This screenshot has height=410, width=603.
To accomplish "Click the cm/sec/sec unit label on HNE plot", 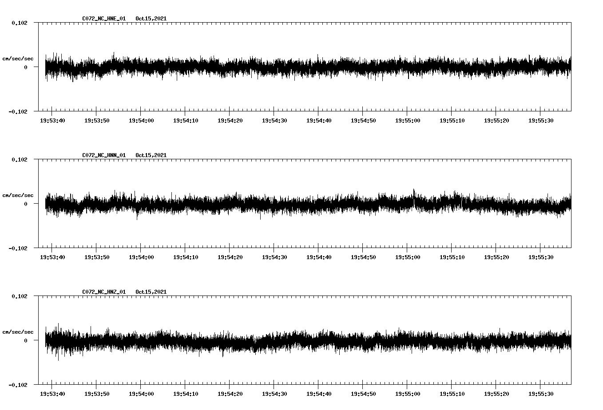I will [x=18, y=59].
